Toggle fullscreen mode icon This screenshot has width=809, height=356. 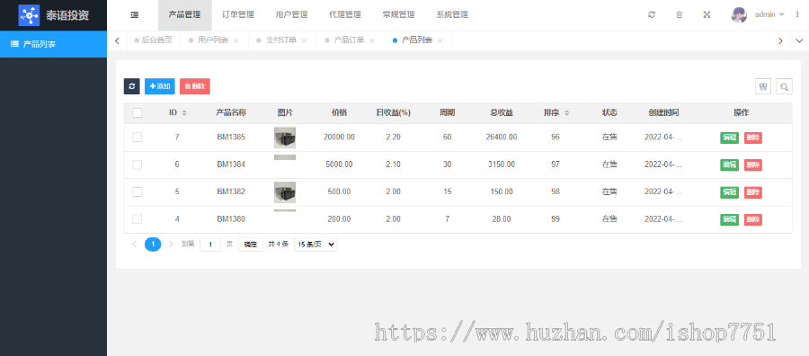tap(707, 15)
